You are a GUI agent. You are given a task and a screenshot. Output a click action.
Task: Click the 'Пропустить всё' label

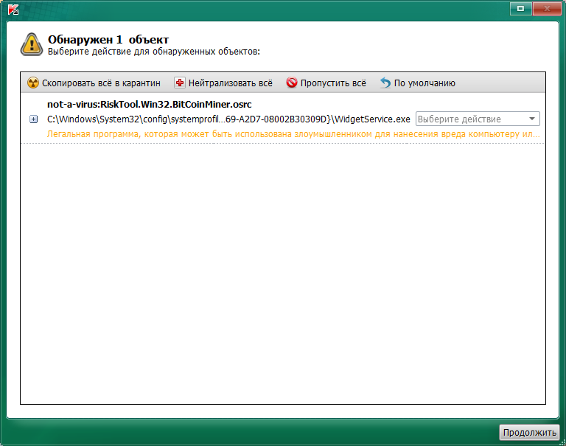[x=333, y=83]
